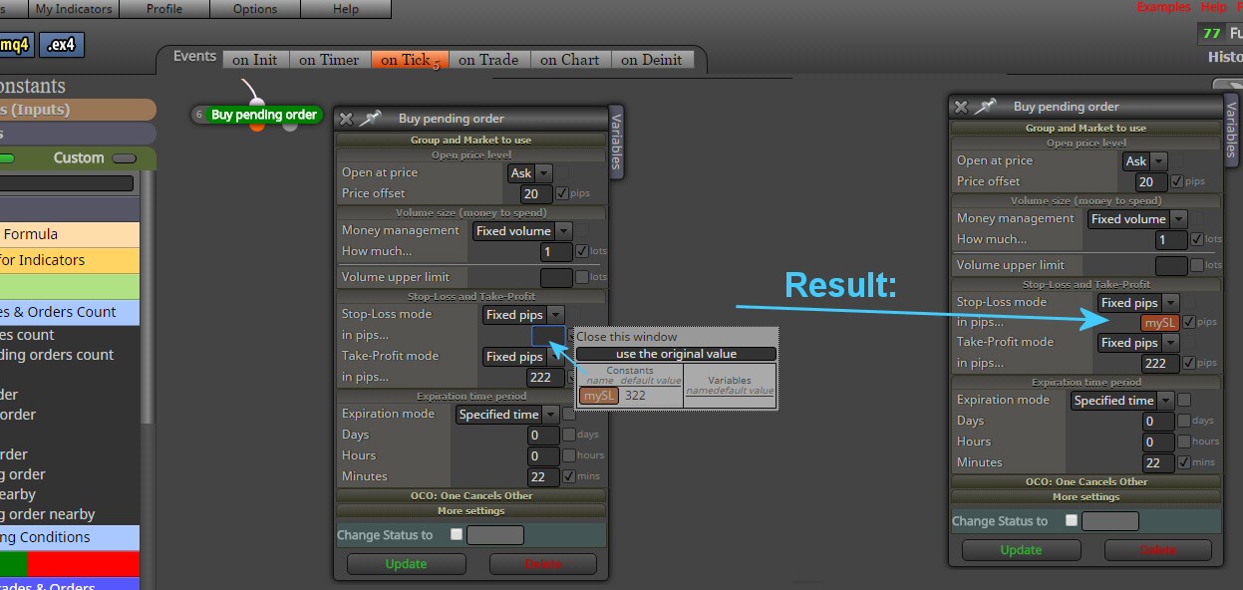1243x590 pixels.
Task: Open Money management dropdown in Result dialog
Action: (x=1137, y=219)
